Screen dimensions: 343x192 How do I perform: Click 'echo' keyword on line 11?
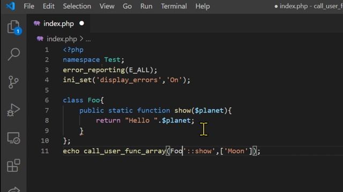pos(71,151)
